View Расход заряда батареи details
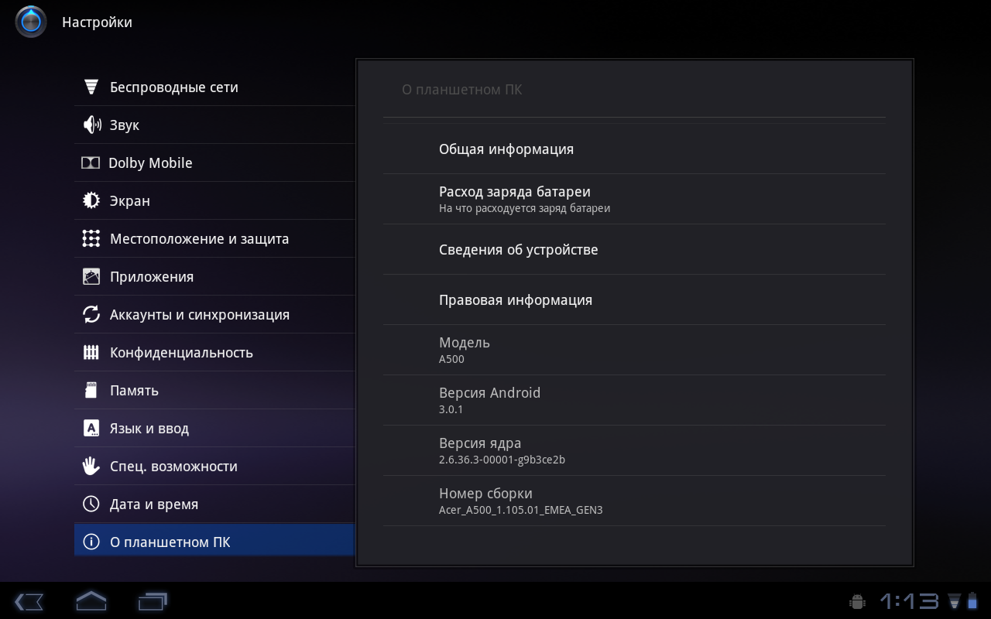The height and width of the screenshot is (619, 991). point(515,199)
